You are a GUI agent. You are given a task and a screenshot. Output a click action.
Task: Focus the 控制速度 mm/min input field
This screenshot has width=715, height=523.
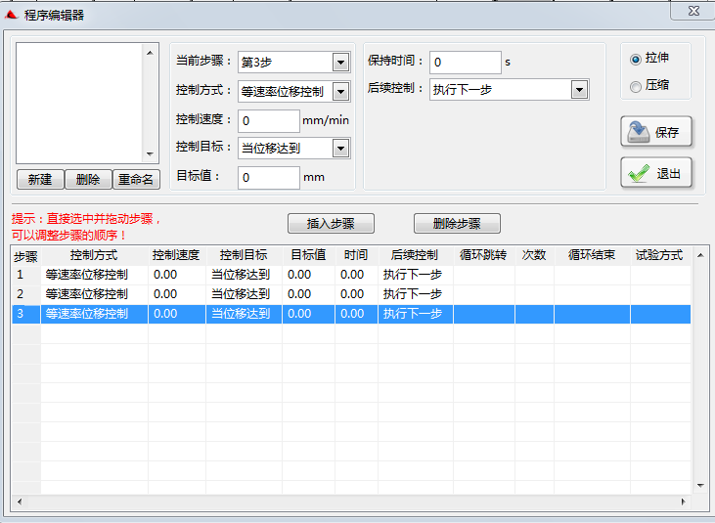[269, 120]
